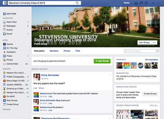Open Games in the Apps section
This screenshot has height=119, width=164.
tap(10, 44)
